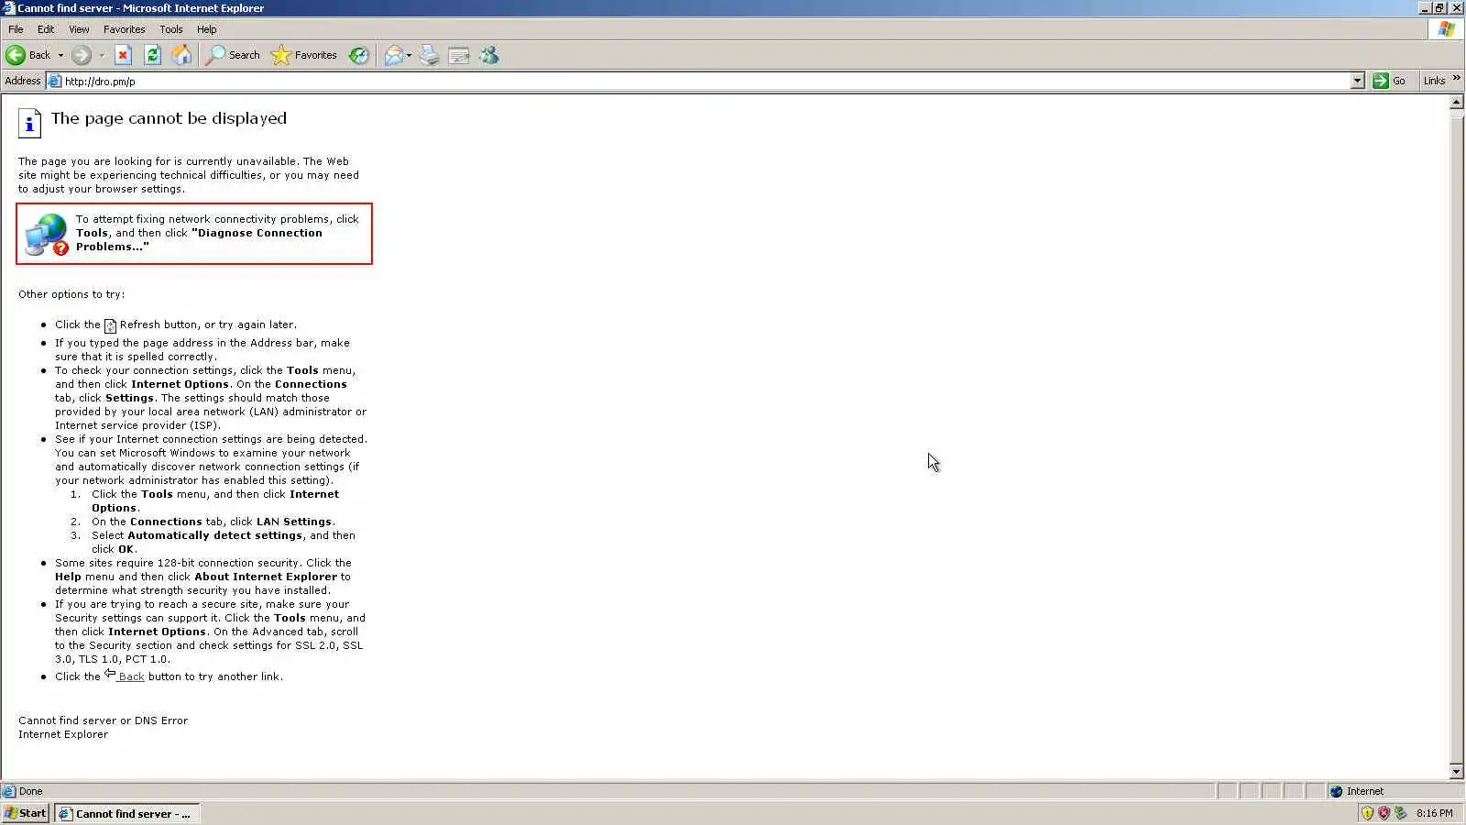Click the vertical scrollbar up arrow
1466x825 pixels.
tap(1457, 102)
